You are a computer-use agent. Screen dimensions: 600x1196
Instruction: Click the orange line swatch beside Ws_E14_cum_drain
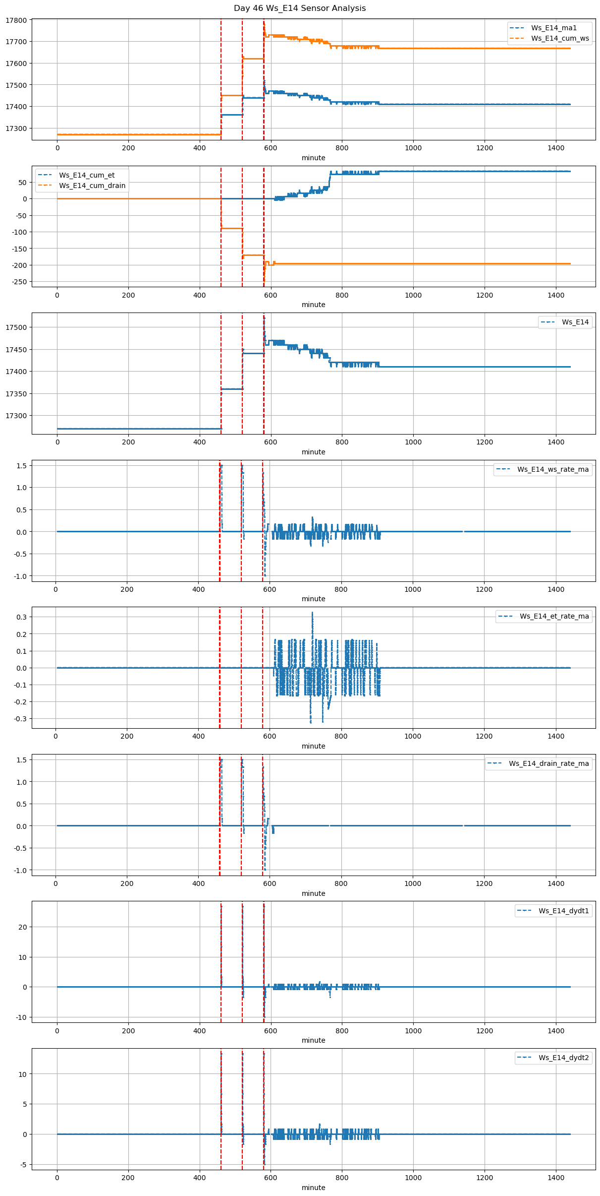point(45,186)
